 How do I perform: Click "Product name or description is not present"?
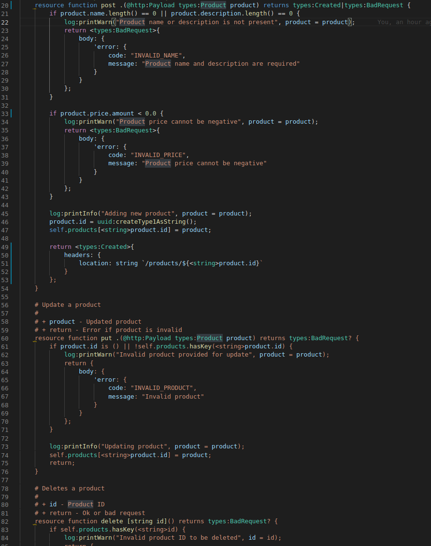(197, 22)
